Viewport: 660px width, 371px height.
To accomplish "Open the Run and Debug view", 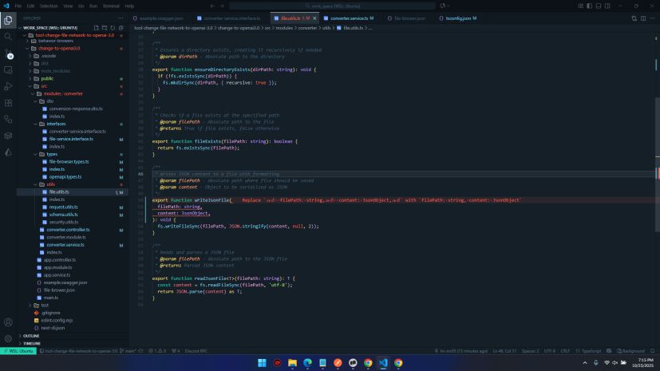I will 8,86.
